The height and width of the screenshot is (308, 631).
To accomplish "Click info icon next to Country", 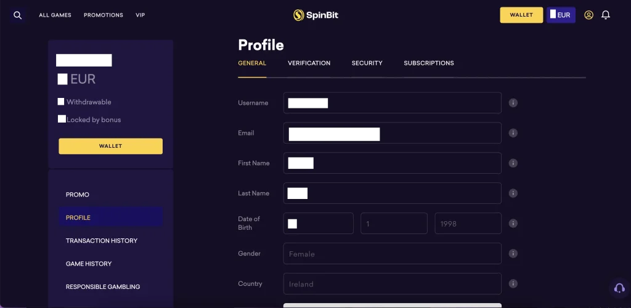I will pyautogui.click(x=513, y=284).
